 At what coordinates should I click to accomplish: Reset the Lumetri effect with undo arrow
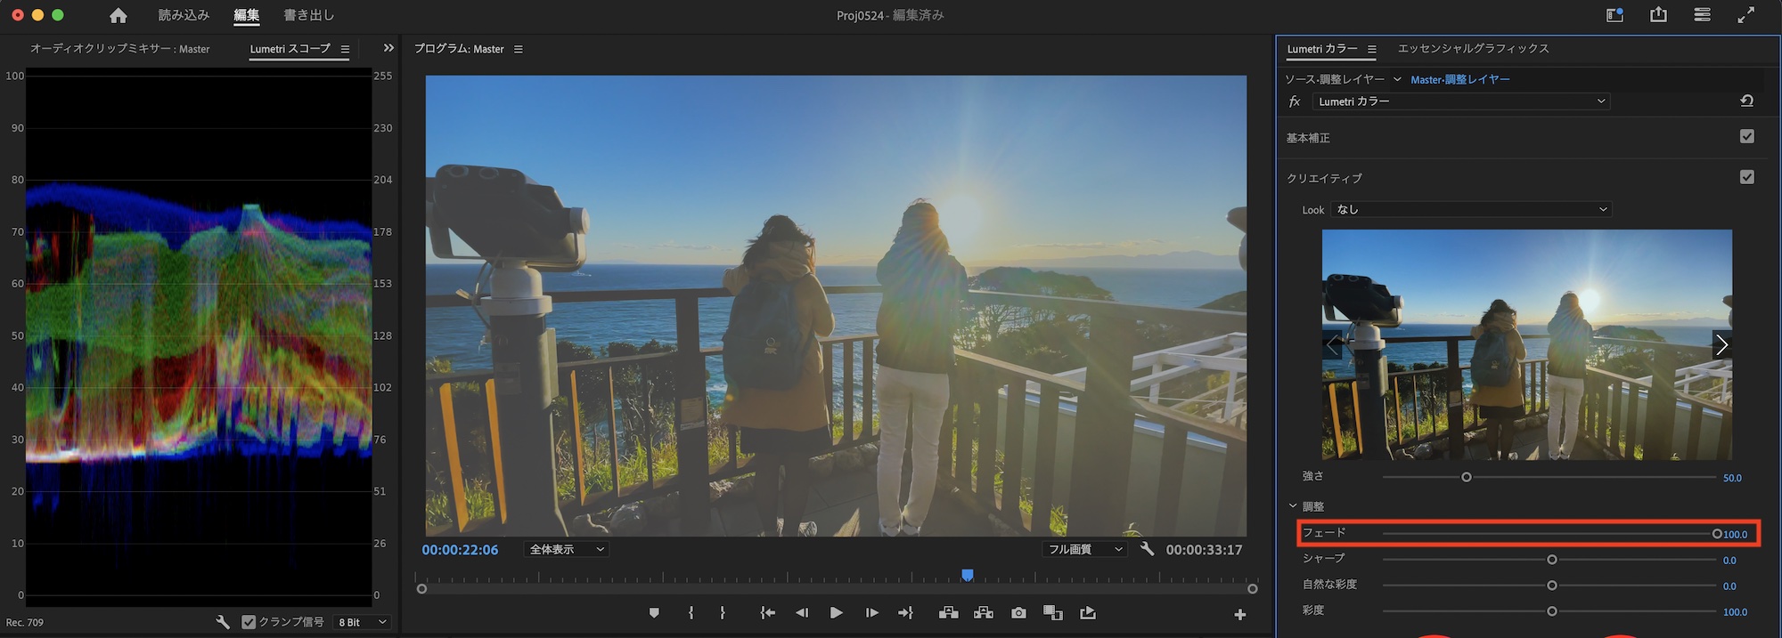(1747, 101)
